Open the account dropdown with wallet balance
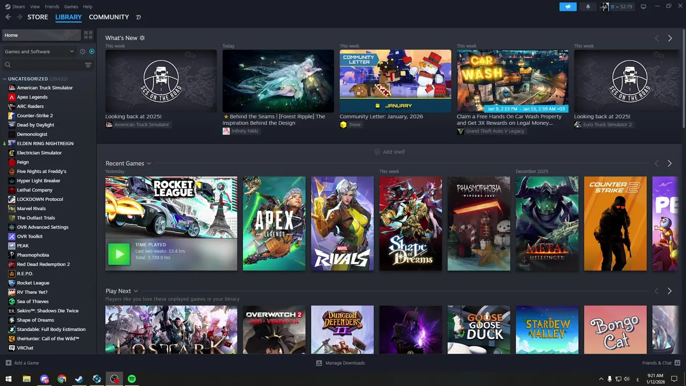 click(x=622, y=6)
